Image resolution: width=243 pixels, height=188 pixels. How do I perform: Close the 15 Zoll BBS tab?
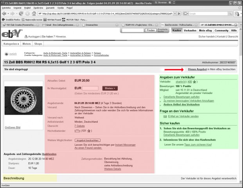236,25
